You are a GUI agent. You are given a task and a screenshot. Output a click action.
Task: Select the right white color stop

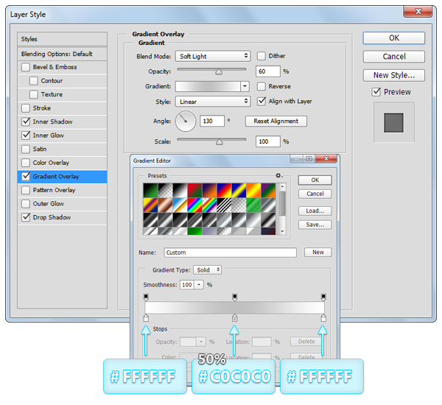[x=323, y=317]
